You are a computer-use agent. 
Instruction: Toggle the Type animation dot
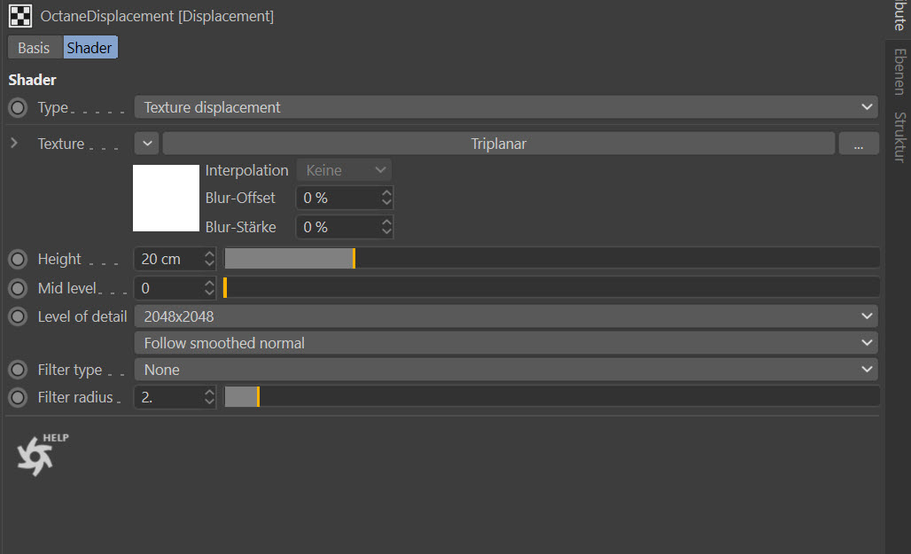click(18, 108)
